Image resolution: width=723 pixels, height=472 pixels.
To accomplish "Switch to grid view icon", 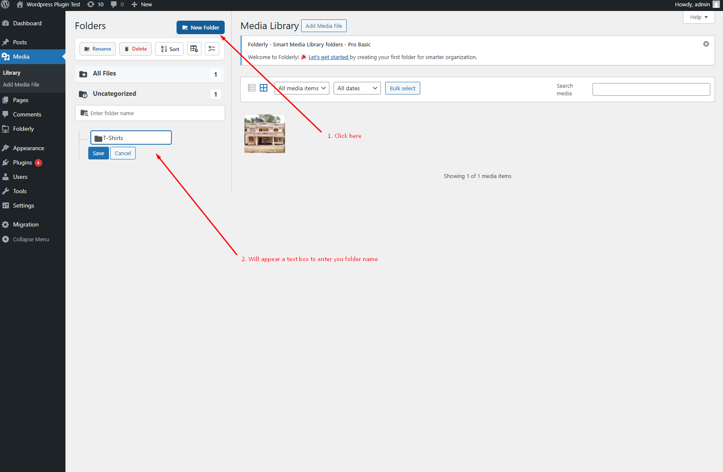I will [x=264, y=88].
